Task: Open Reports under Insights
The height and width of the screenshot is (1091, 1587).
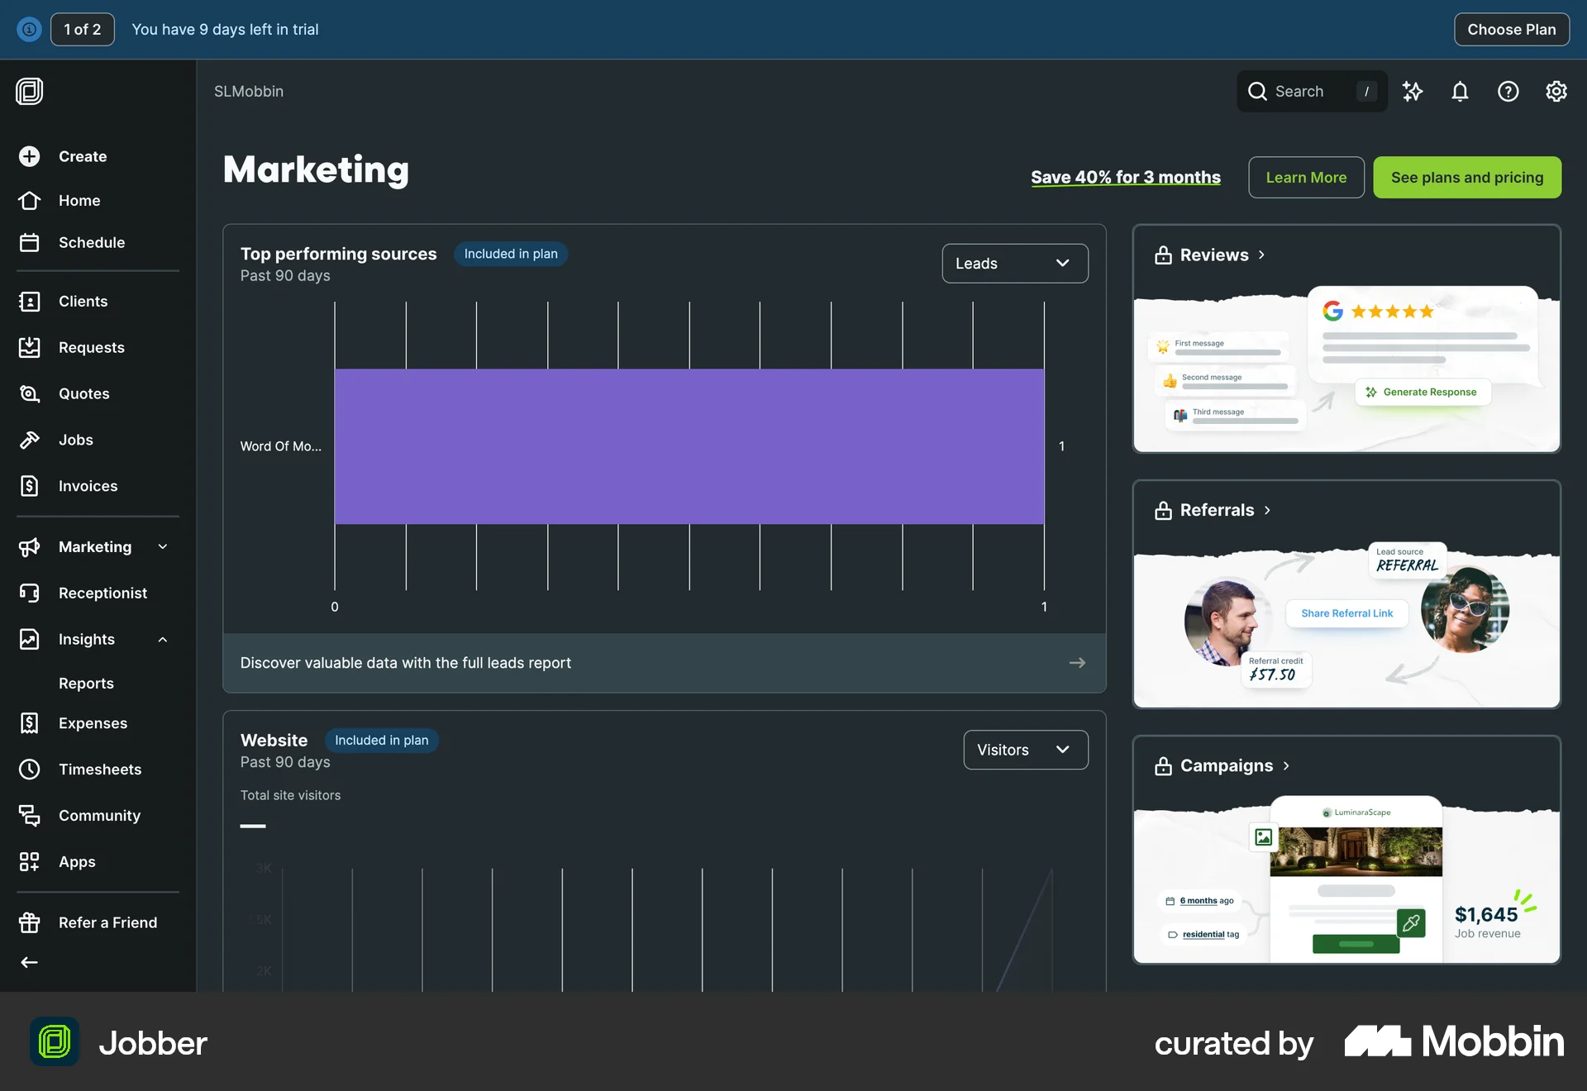Action: tap(86, 684)
